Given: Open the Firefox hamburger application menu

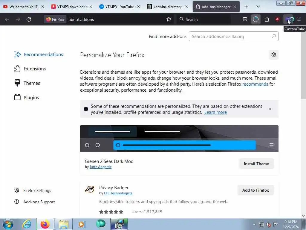Looking at the screenshot, I should (299, 19).
